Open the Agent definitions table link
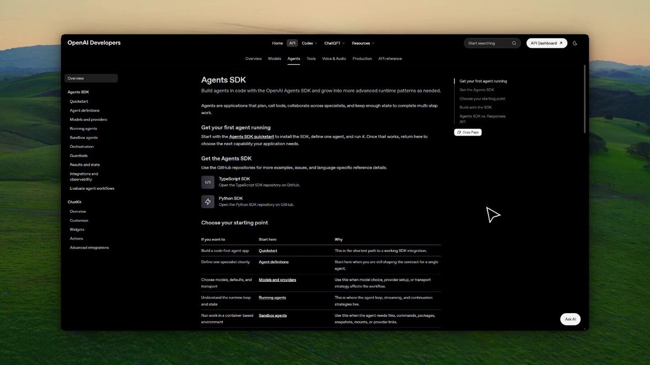Image resolution: width=650 pixels, height=365 pixels. click(274, 262)
